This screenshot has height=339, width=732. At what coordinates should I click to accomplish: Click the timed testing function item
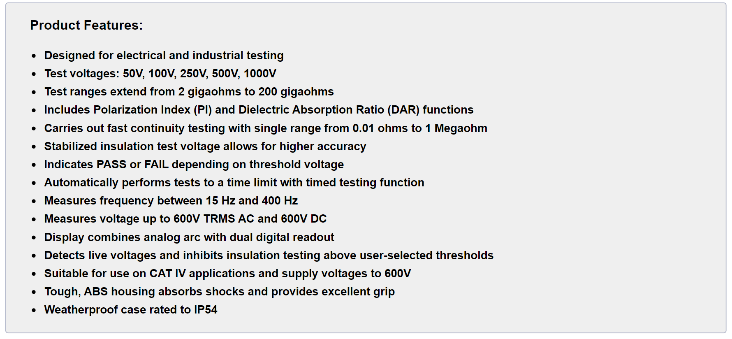pos(234,183)
